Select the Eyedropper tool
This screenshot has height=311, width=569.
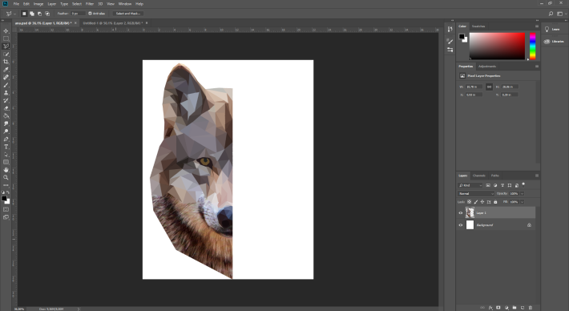coord(6,69)
